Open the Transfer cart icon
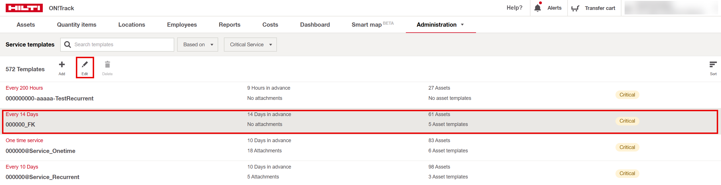The image size is (721, 185). click(x=575, y=8)
